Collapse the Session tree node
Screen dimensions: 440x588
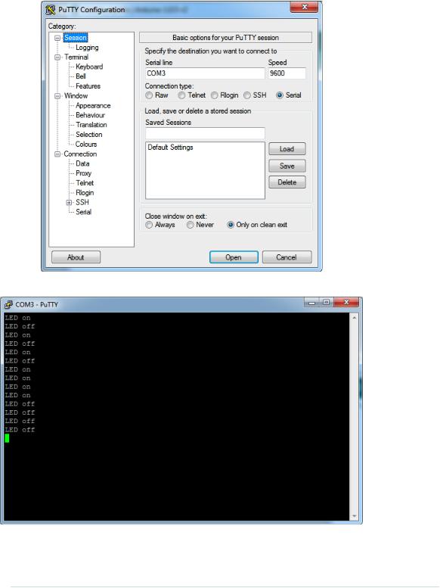(57, 38)
